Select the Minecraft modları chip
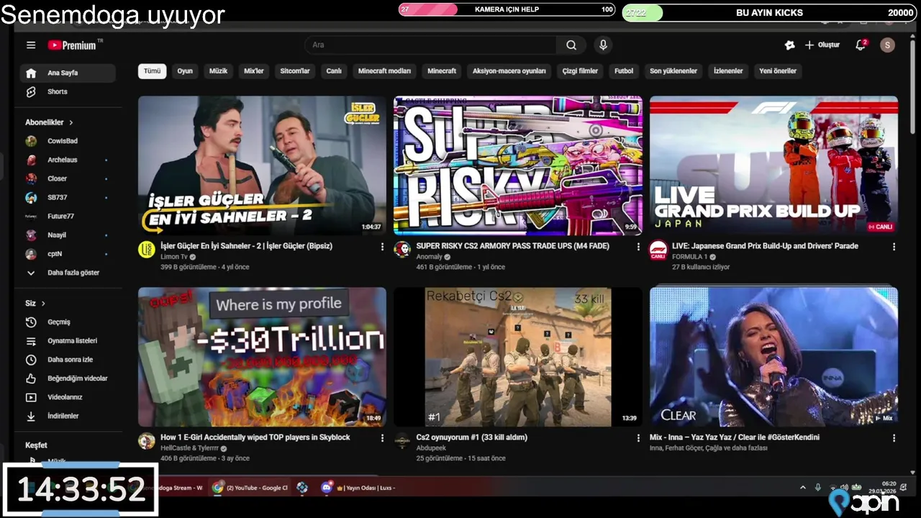This screenshot has width=921, height=518. (x=384, y=71)
